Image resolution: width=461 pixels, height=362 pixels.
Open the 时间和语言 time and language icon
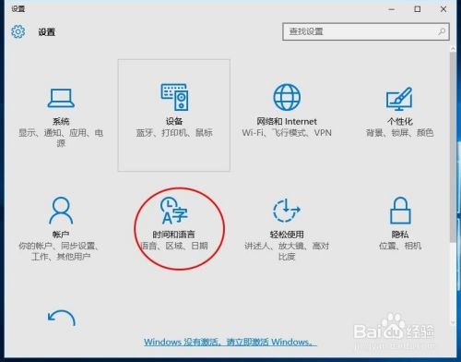coord(174,211)
